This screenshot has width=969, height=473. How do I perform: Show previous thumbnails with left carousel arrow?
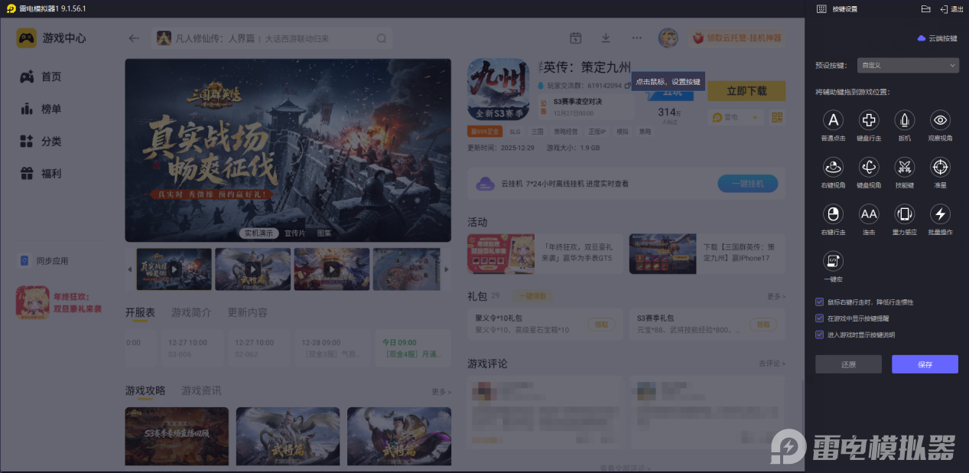click(x=129, y=269)
